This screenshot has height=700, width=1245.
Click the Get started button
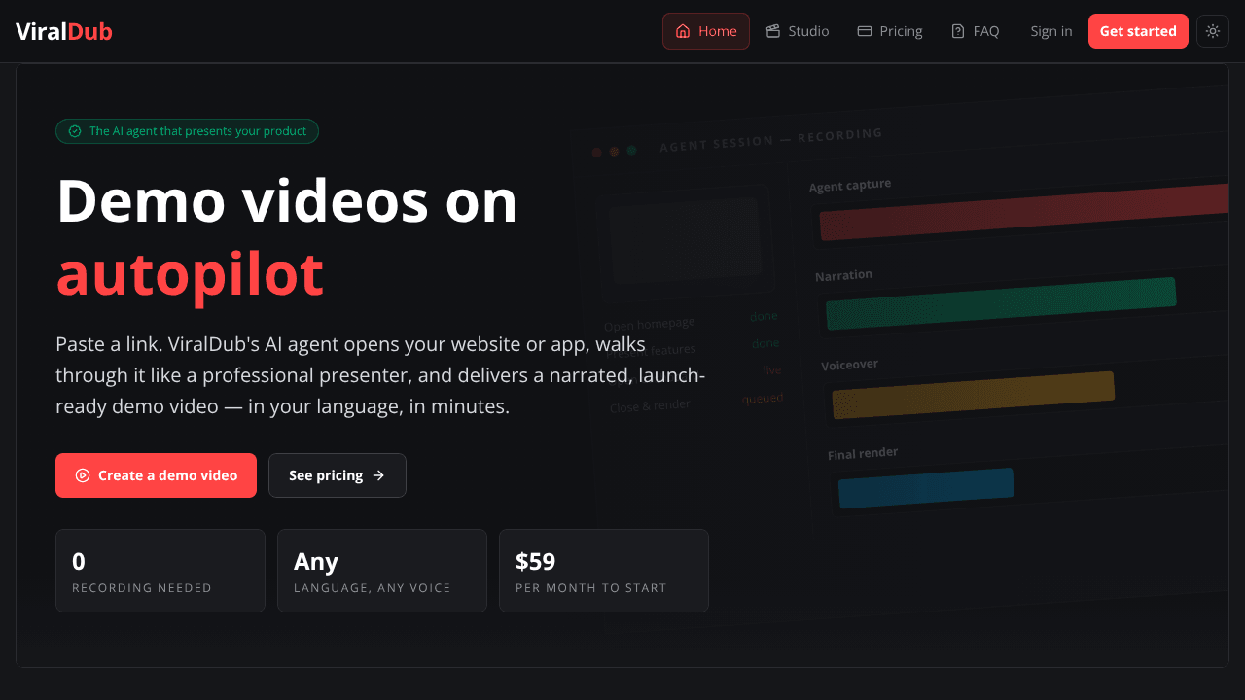pyautogui.click(x=1138, y=31)
